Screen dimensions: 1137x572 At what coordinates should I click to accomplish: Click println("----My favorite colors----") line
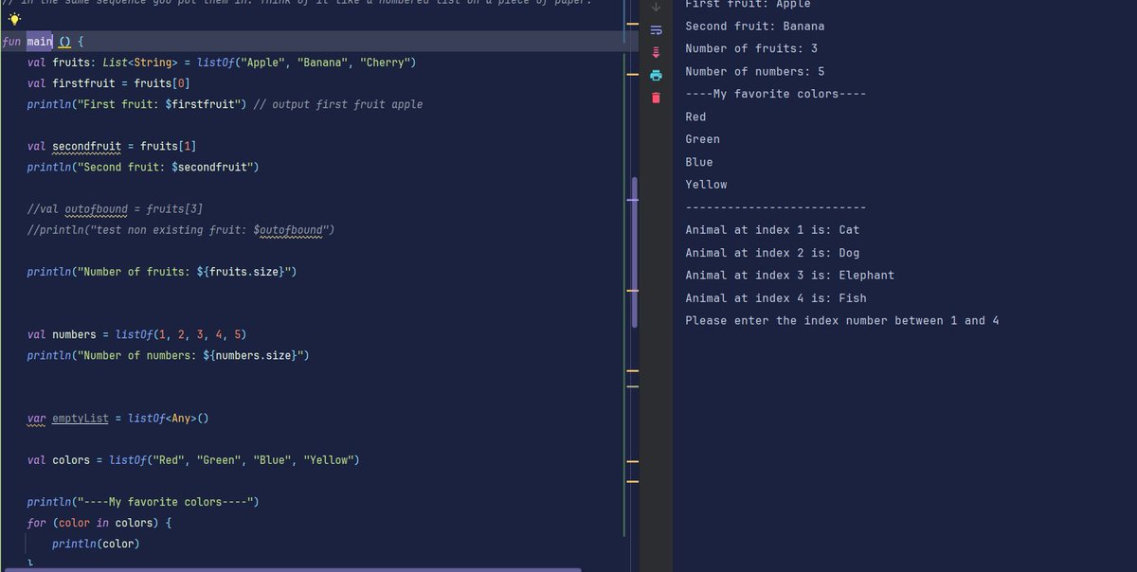pos(142,502)
